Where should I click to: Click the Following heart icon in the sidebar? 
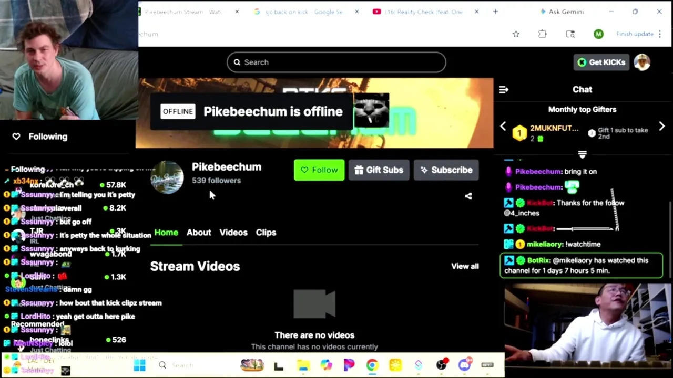pos(16,136)
